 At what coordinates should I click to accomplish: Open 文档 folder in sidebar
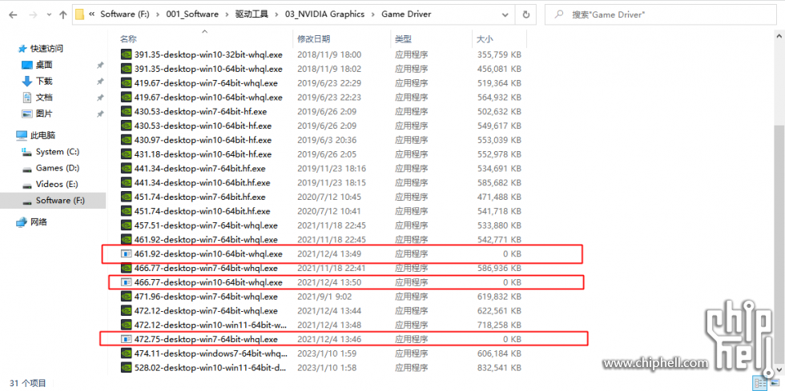tap(44, 98)
